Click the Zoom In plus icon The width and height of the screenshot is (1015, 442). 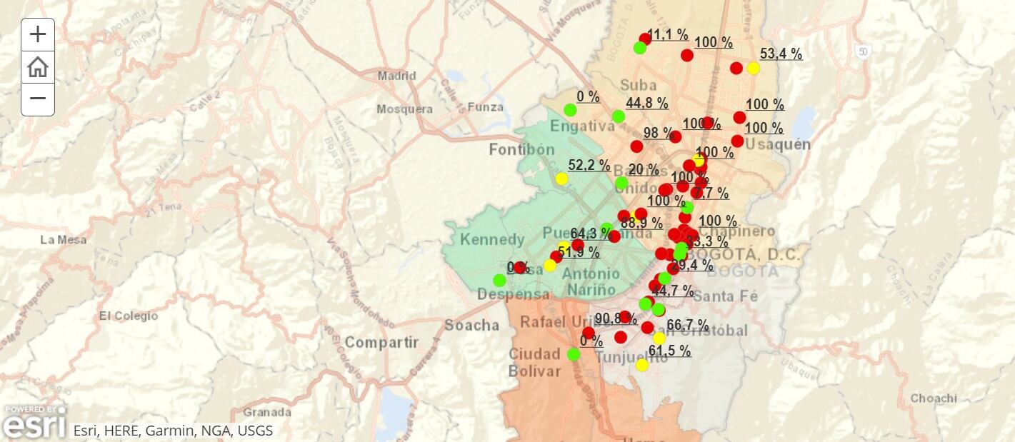(x=36, y=34)
